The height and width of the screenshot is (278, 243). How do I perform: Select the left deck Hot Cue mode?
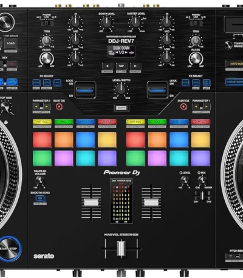42,122
